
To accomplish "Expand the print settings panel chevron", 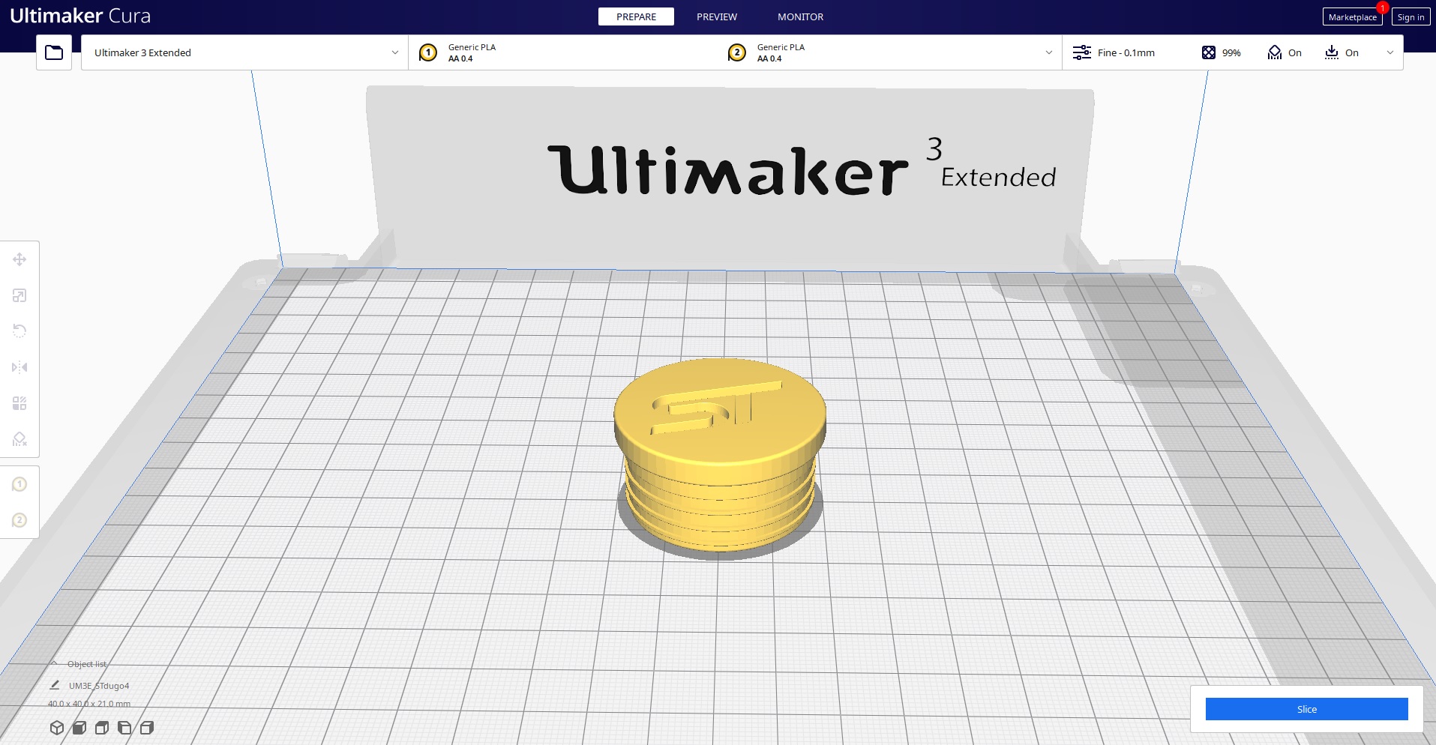I will (1390, 52).
